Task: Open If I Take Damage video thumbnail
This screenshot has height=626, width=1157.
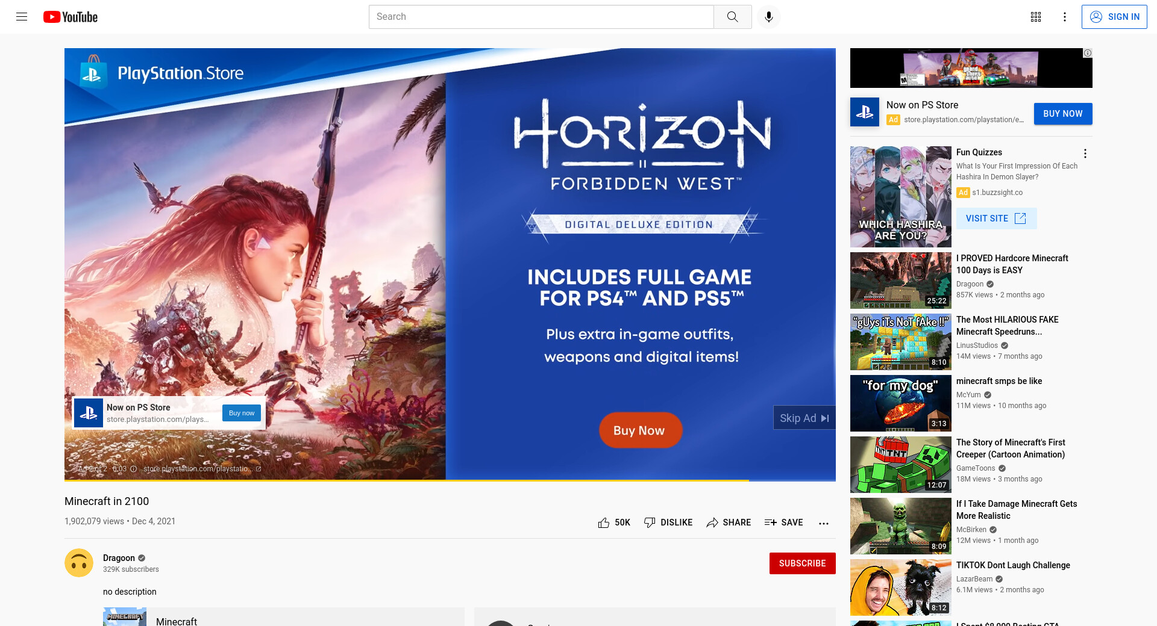Action: pyautogui.click(x=901, y=526)
